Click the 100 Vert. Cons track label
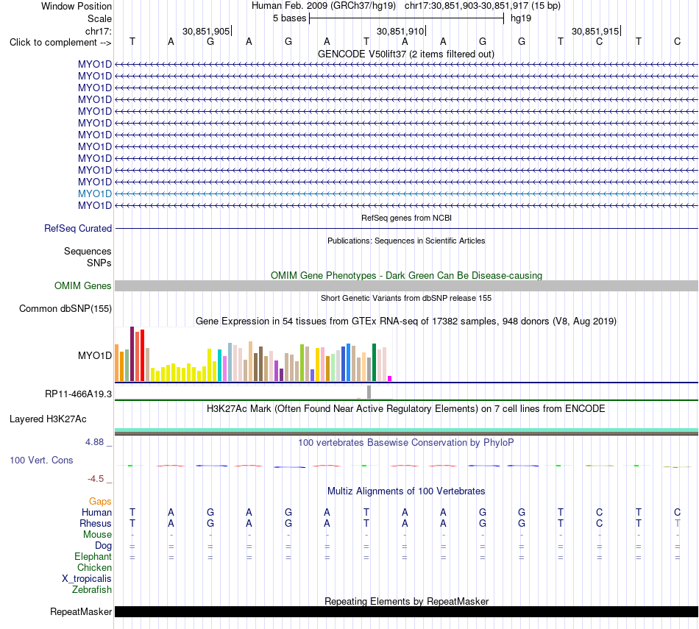Viewport: 699px width, 629px height. pos(41,460)
